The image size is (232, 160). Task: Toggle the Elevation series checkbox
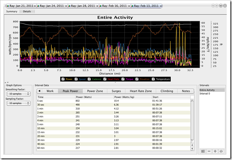(x=137, y=79)
